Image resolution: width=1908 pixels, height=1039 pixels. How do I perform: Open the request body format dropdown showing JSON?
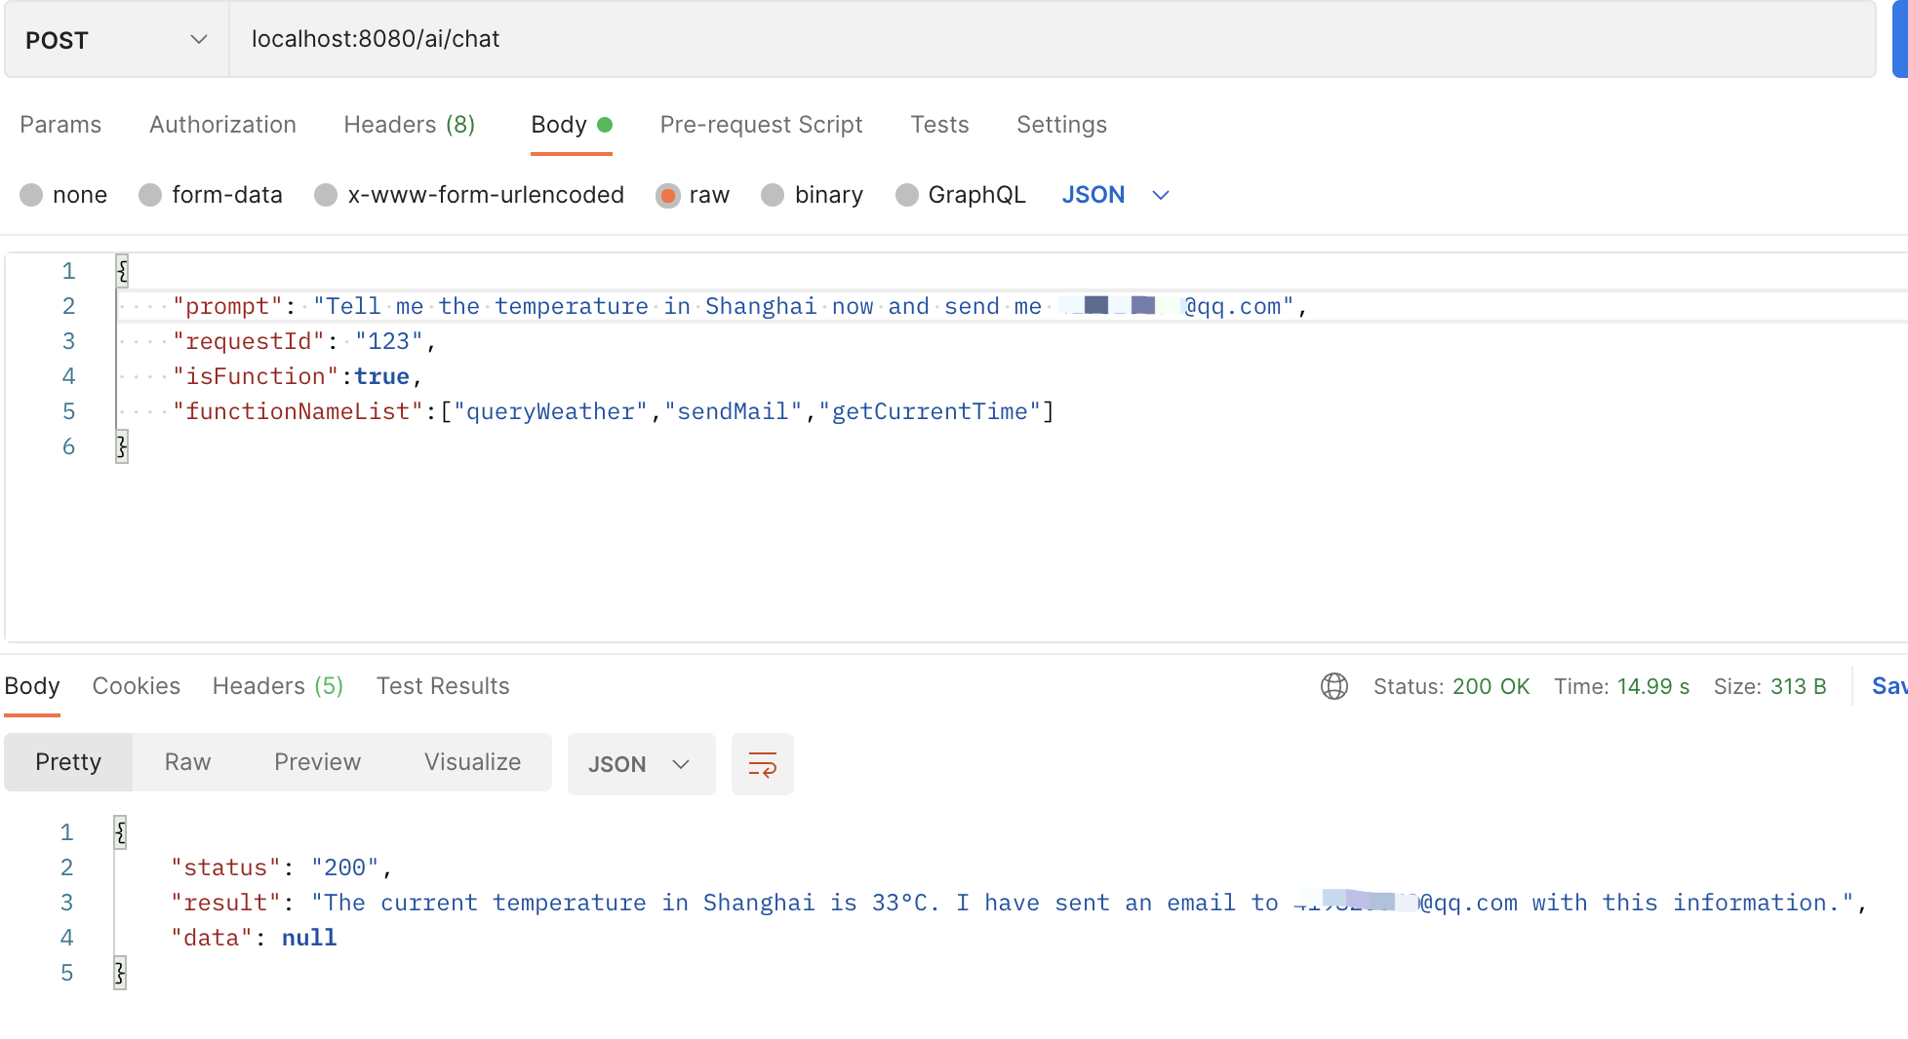click(1115, 194)
